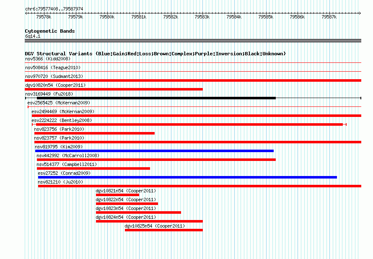Click the nsv5366 (Kidd2008) variant label
Screen dimensions: 373x259
[48, 59]
